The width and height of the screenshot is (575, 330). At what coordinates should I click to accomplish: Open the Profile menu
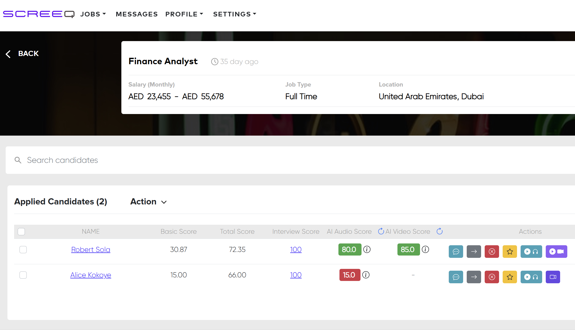pyautogui.click(x=184, y=14)
